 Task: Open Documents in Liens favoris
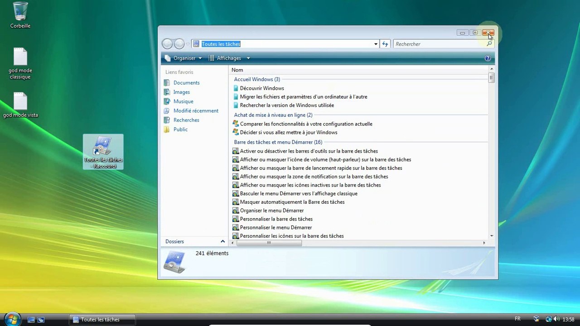186,83
